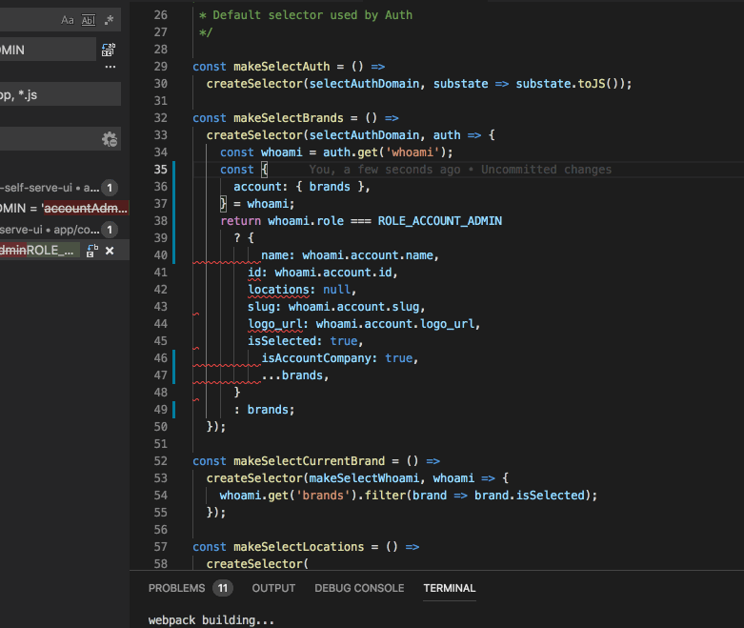Click the exclude settings gear icon
The height and width of the screenshot is (628, 744).
click(110, 139)
